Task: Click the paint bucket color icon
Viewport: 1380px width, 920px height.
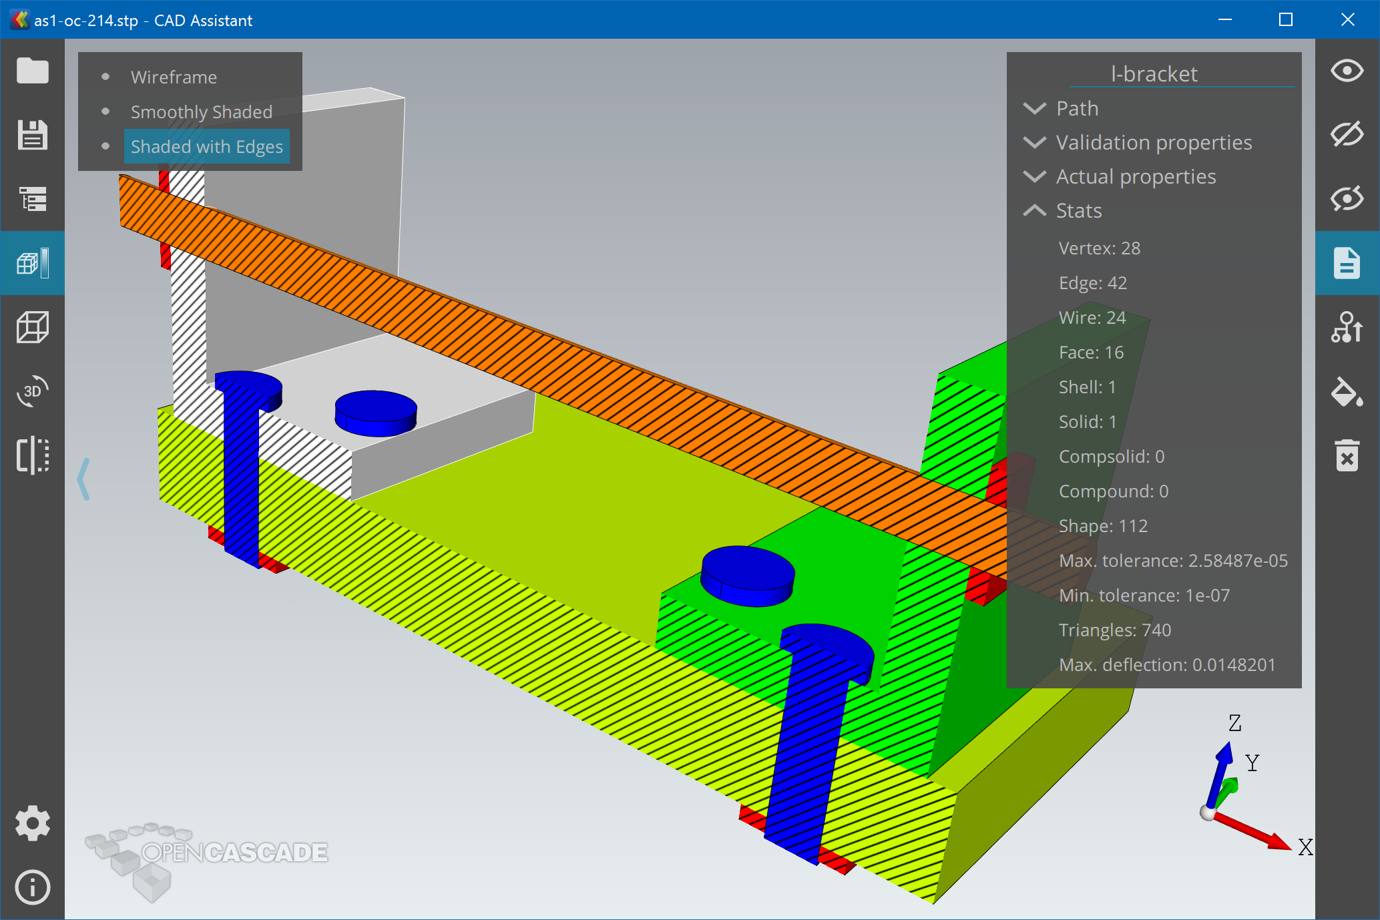Action: 1347,391
